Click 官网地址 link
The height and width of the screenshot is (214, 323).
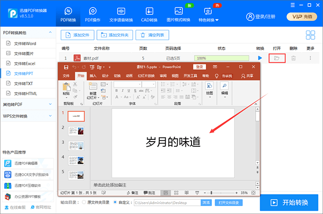click(x=41, y=207)
